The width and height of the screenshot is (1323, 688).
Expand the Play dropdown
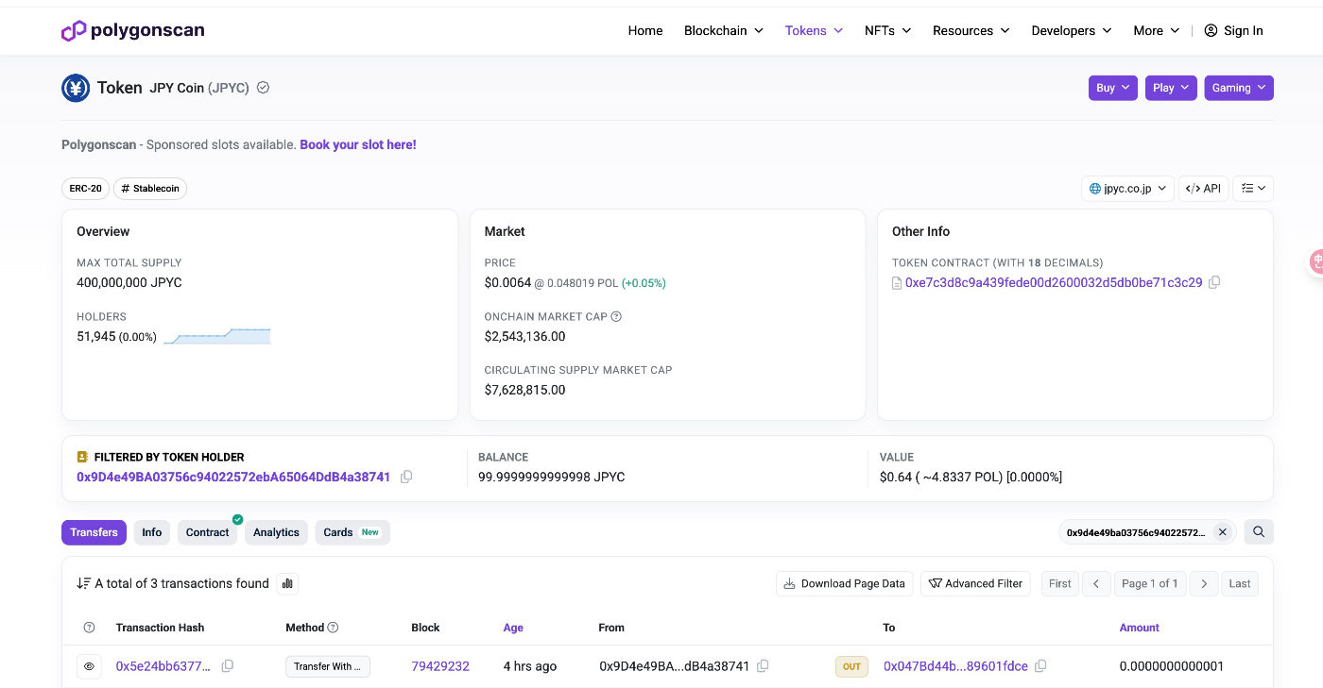pos(1171,88)
